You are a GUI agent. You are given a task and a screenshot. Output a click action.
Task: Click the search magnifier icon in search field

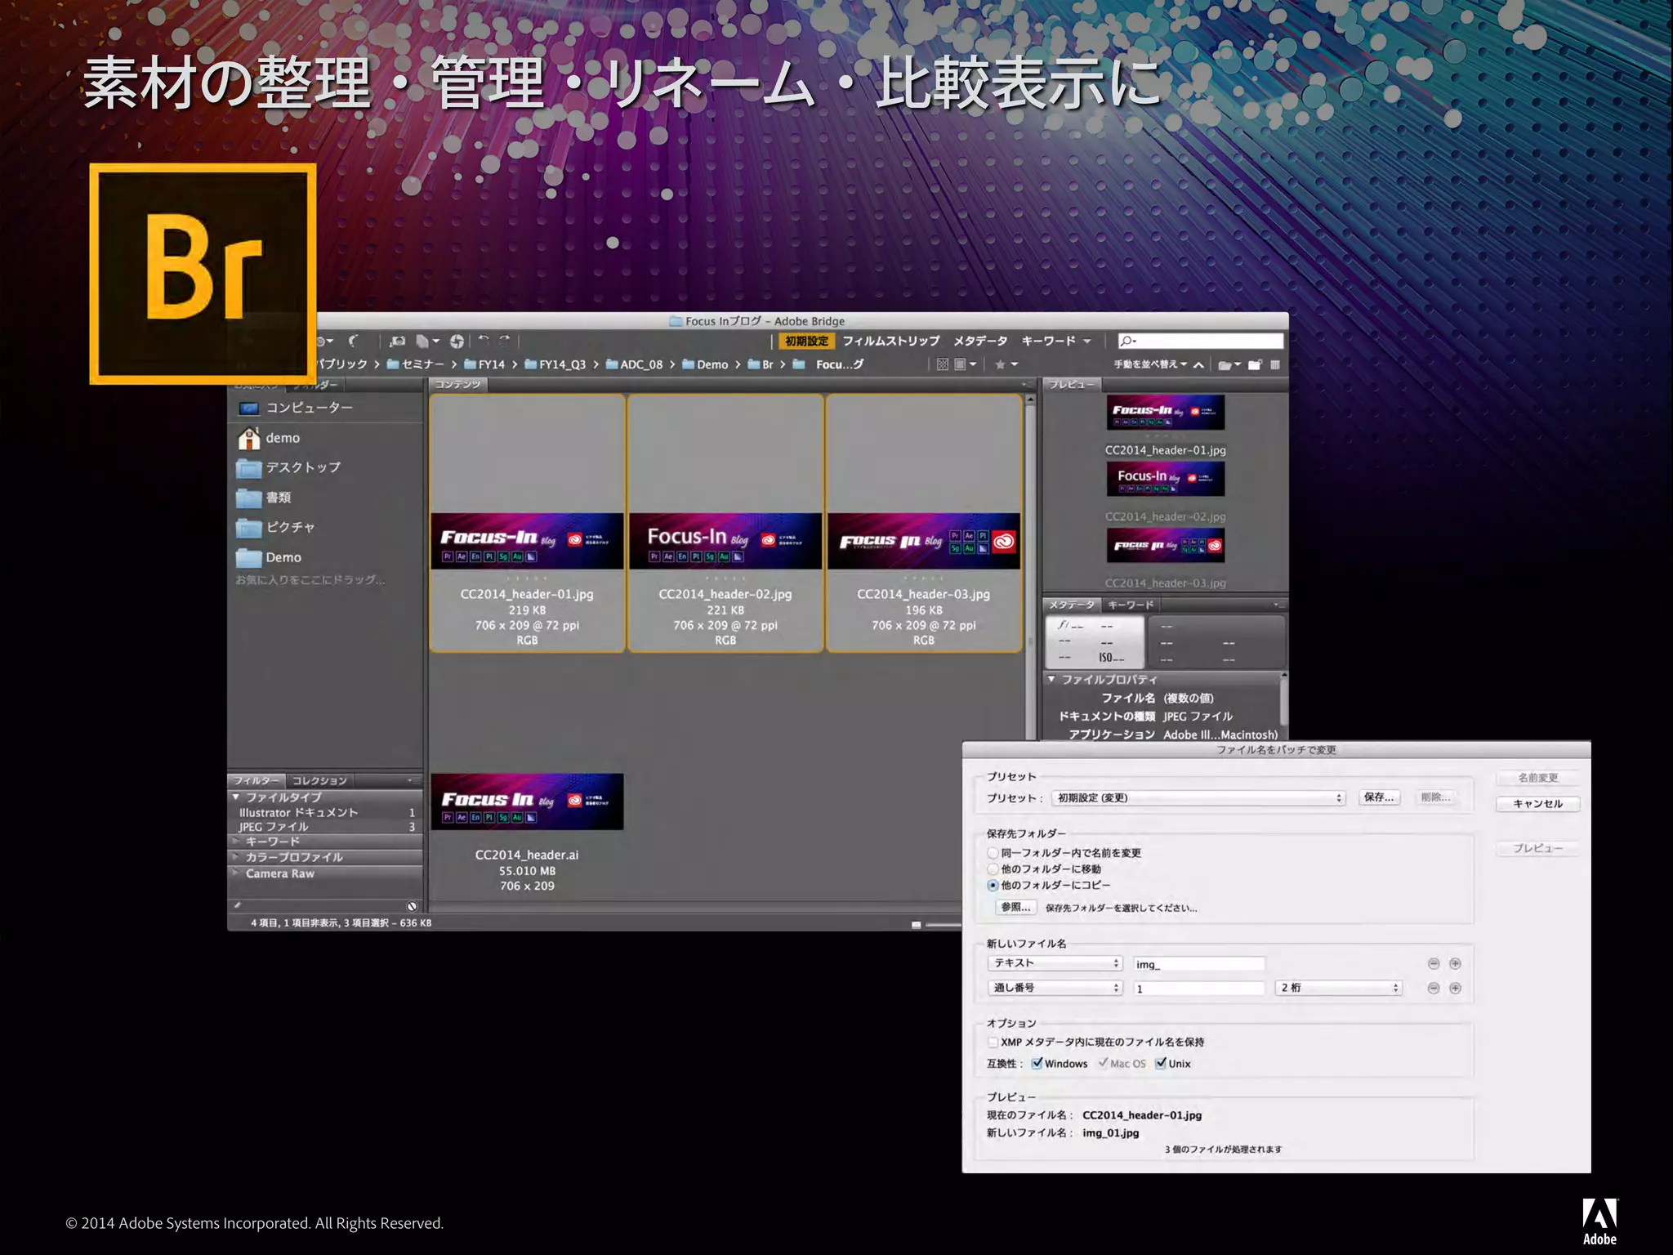(1127, 341)
